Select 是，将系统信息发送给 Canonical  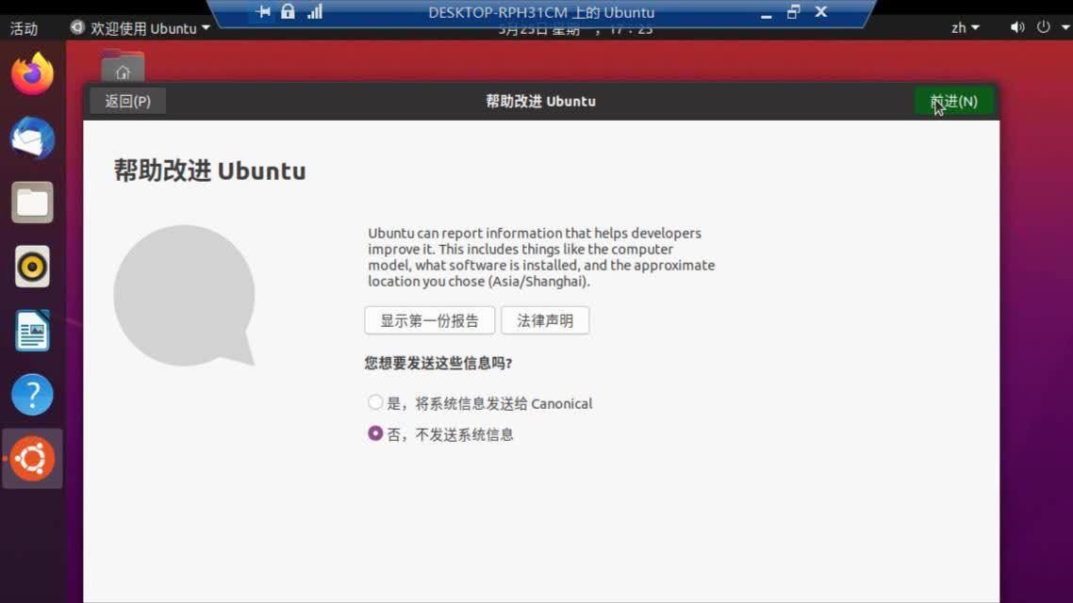[375, 402]
